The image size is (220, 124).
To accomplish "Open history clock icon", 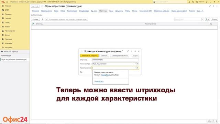I will coord(193,2).
